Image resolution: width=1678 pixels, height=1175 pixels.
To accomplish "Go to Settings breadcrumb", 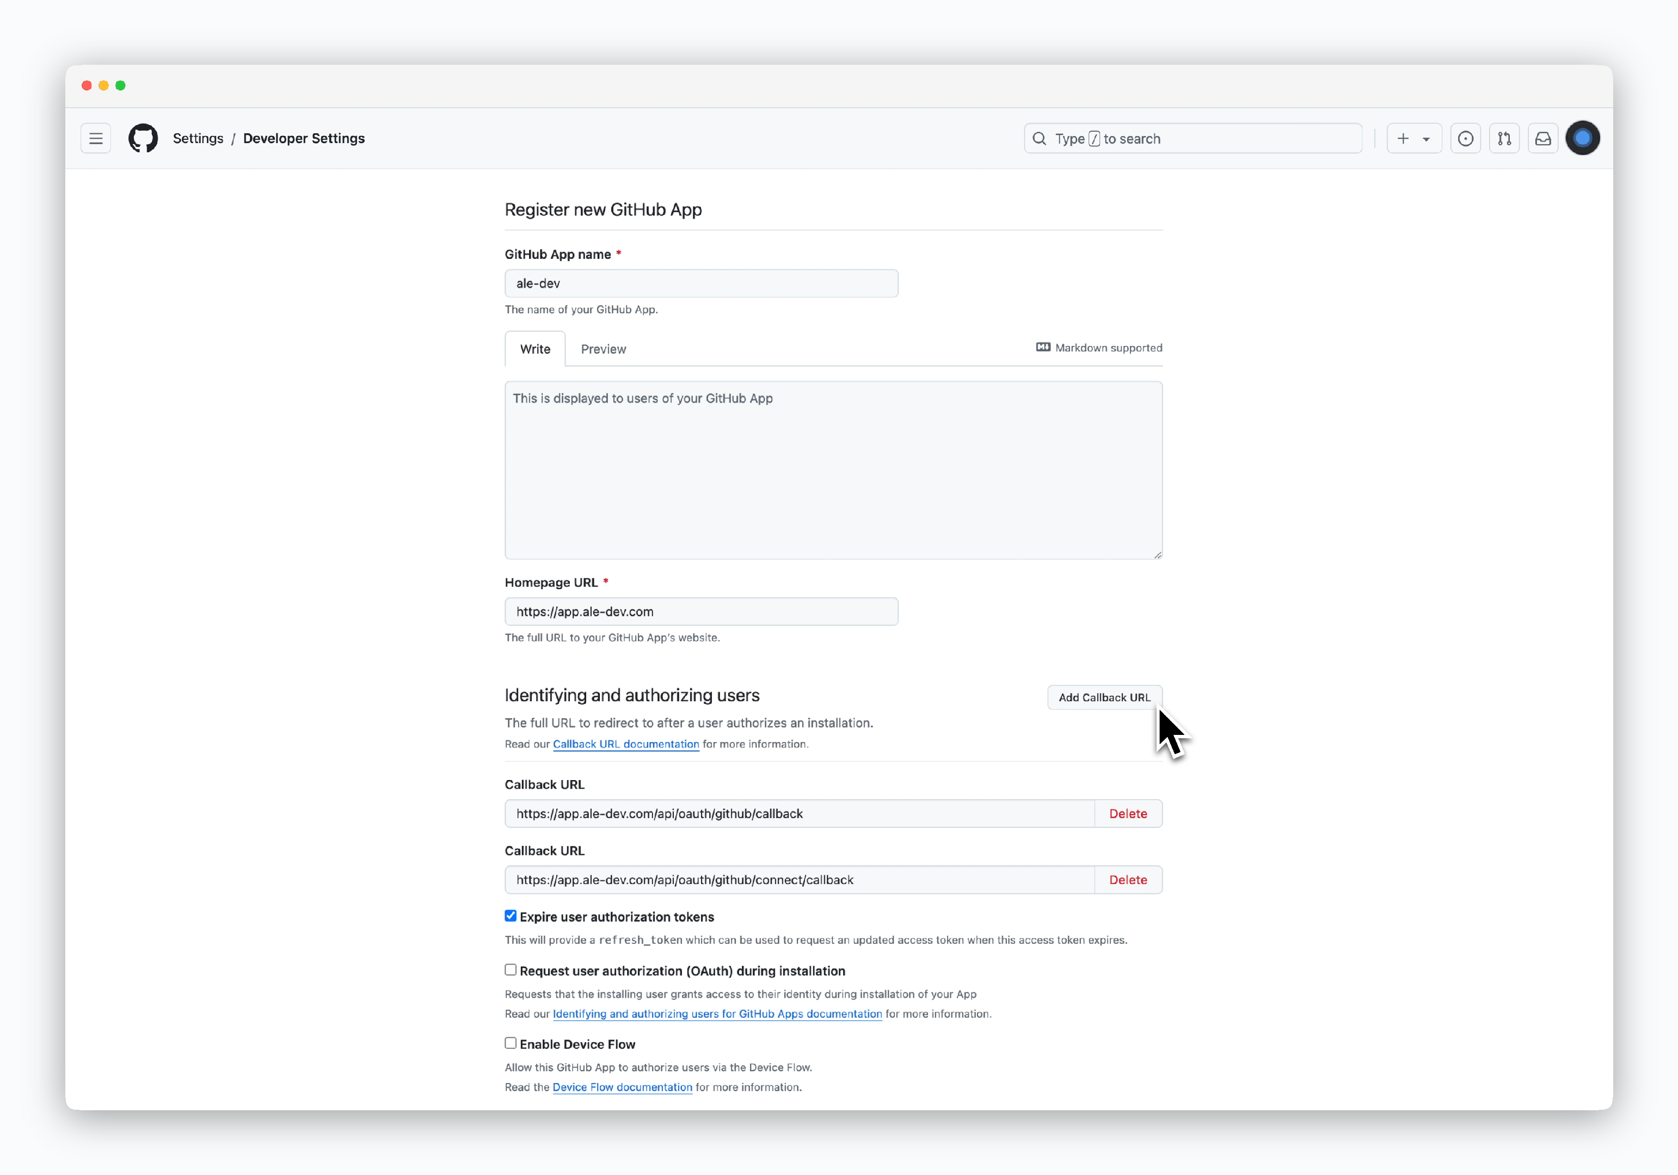I will tap(198, 139).
